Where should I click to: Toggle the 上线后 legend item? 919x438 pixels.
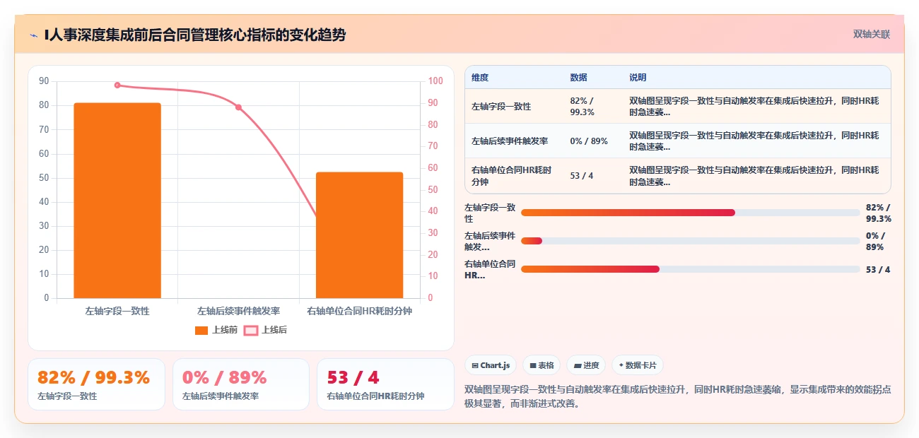pos(266,330)
